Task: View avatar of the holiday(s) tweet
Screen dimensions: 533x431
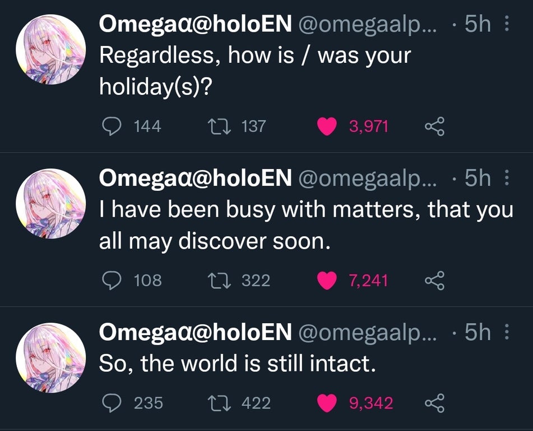Action: (50, 49)
